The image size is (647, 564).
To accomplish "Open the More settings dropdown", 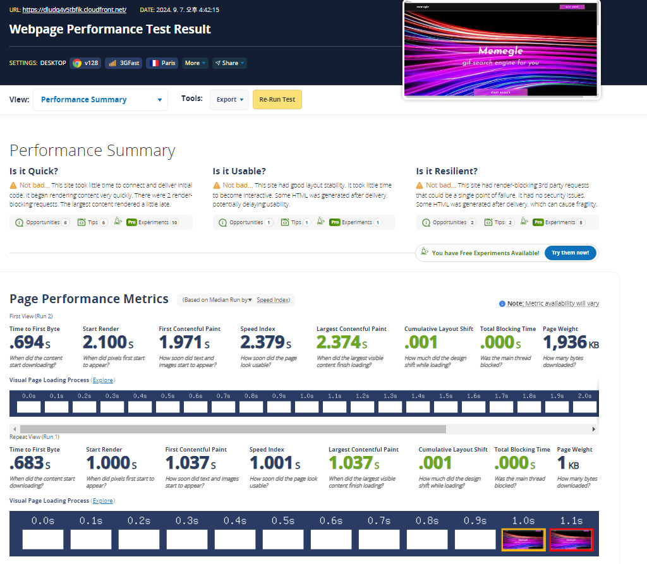I will pos(195,63).
